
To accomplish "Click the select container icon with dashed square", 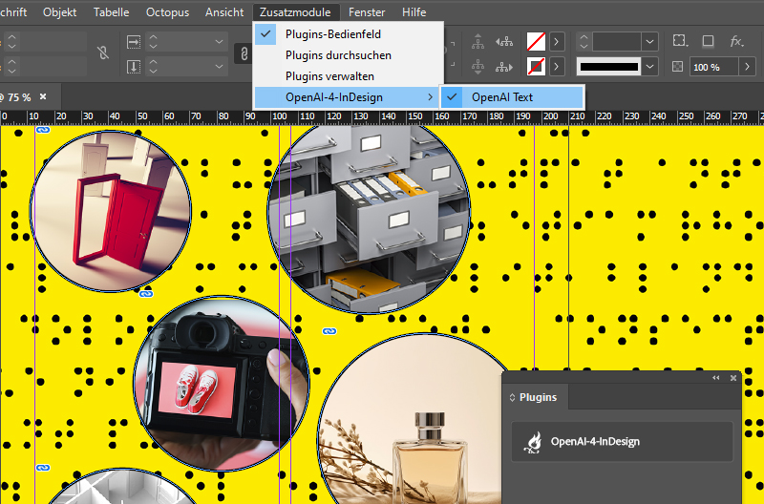I will tap(679, 42).
